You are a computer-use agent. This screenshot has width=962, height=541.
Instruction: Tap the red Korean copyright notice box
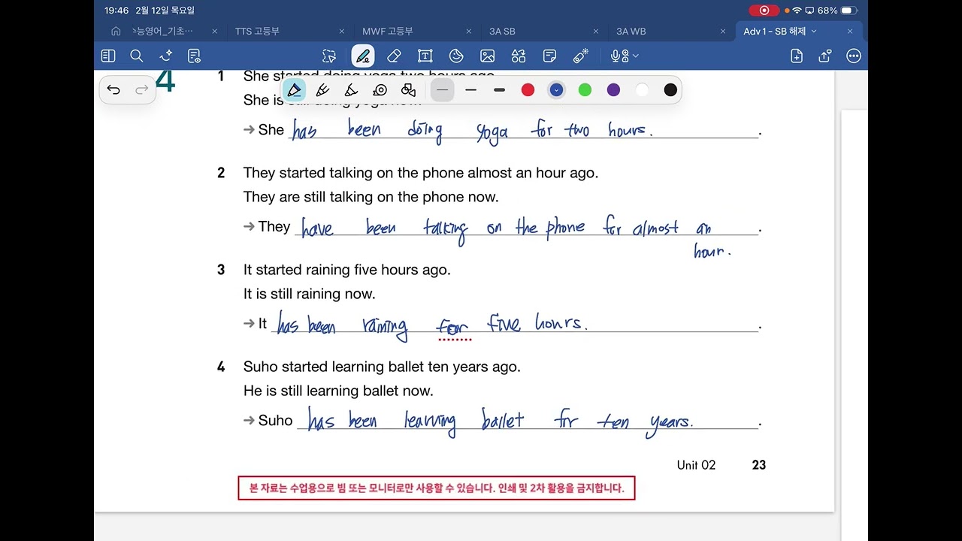[437, 488]
